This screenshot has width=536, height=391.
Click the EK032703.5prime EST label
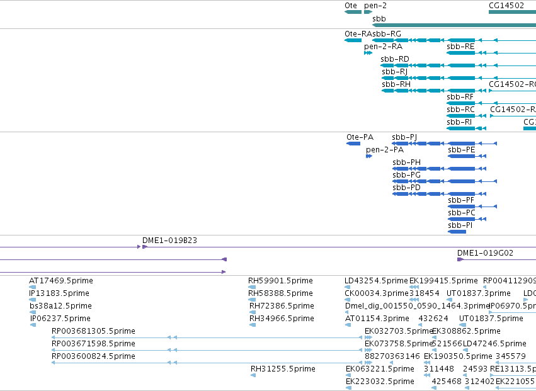399,331
